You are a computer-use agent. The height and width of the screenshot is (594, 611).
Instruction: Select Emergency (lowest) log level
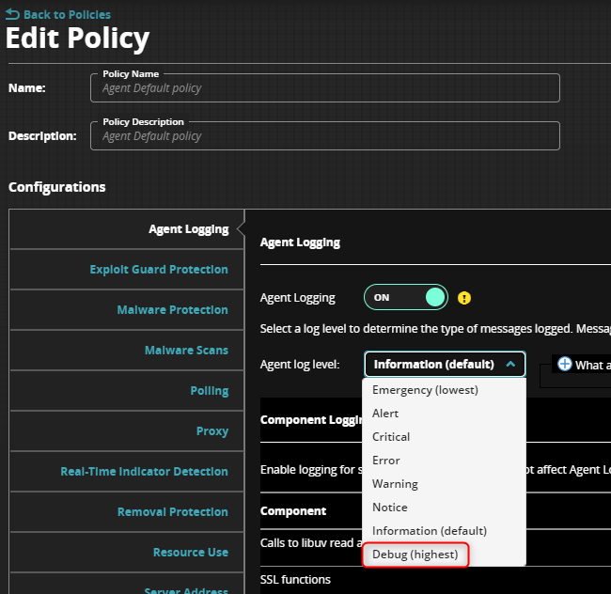(425, 390)
